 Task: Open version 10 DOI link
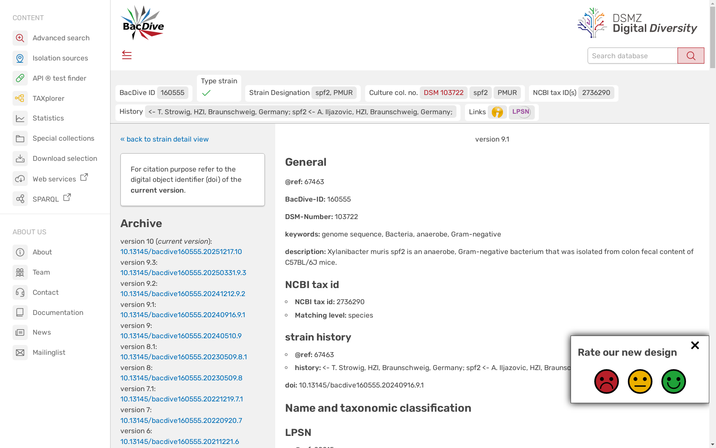[x=181, y=252]
